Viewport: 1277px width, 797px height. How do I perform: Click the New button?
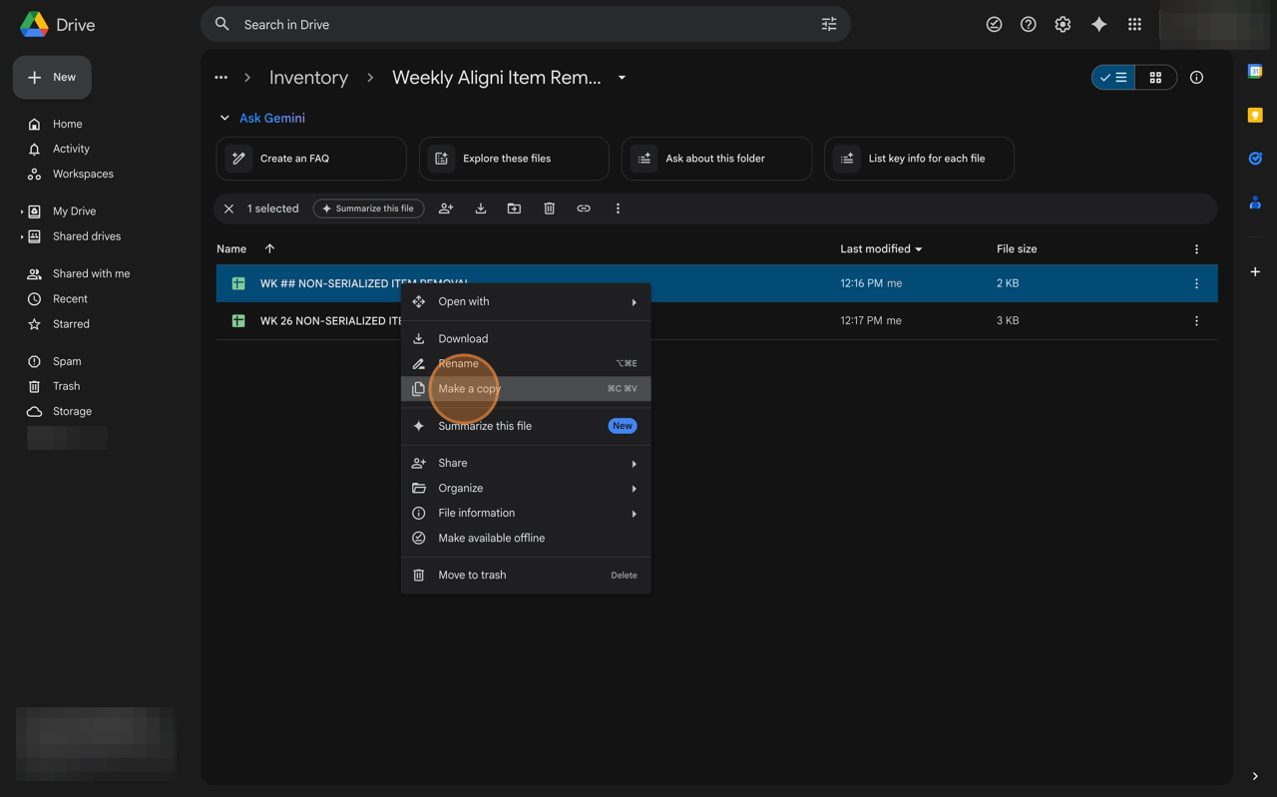tap(52, 77)
